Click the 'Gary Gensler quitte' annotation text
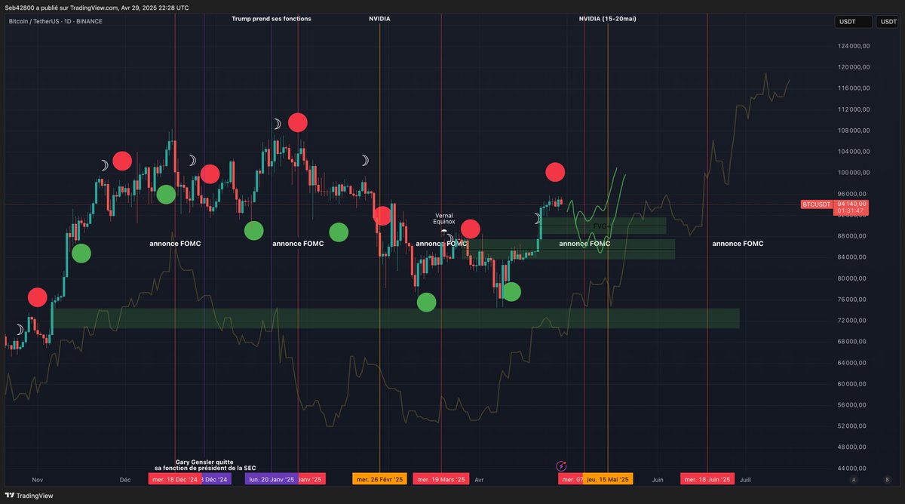The height and width of the screenshot is (504, 905). click(204, 462)
